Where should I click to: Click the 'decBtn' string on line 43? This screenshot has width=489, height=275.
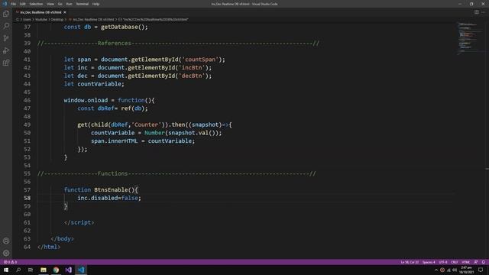192,76
